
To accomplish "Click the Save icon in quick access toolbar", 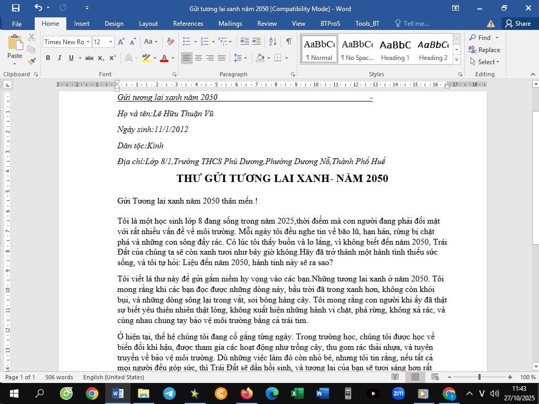I will coord(15,8).
